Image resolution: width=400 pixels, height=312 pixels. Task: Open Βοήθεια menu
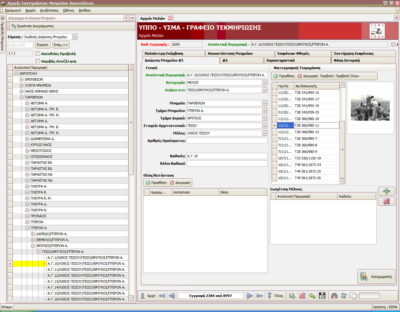coord(85,10)
